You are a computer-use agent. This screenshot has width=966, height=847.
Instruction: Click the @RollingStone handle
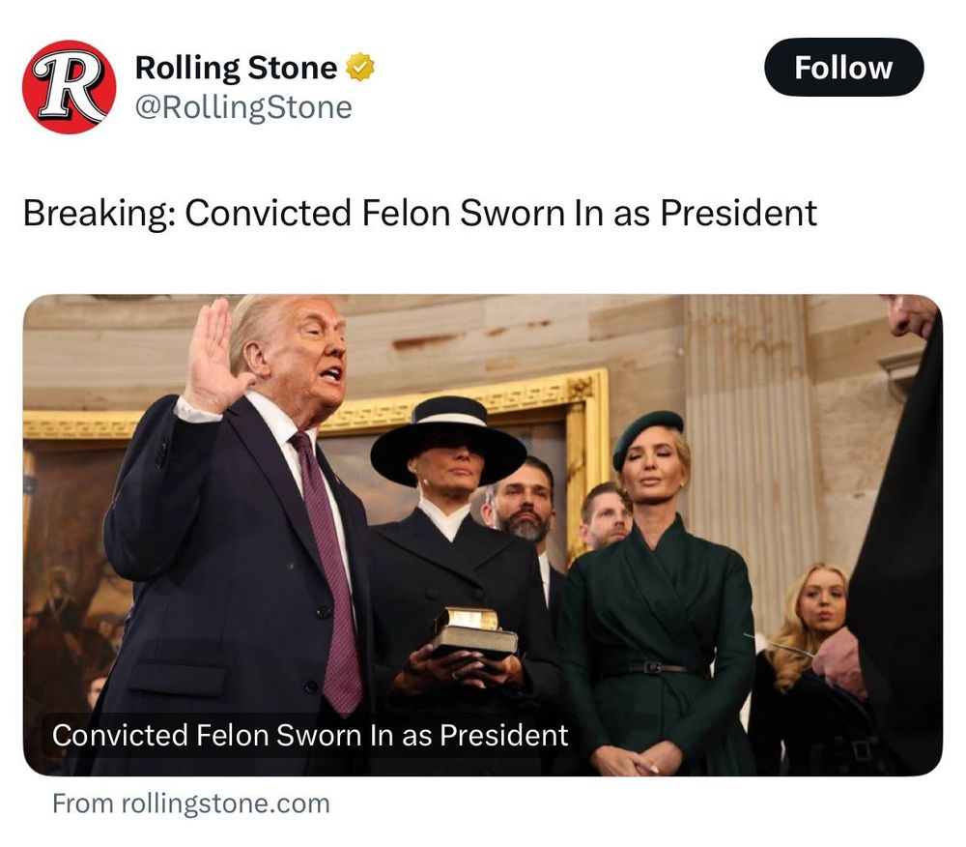243,107
